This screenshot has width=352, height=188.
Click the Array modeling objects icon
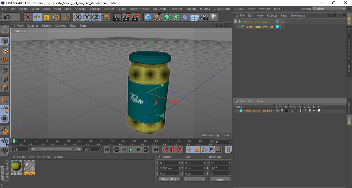tap(176, 17)
